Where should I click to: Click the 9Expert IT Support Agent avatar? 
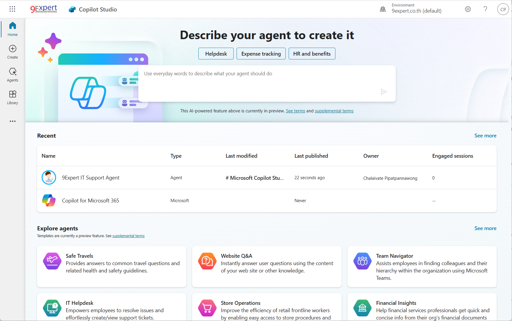point(49,177)
